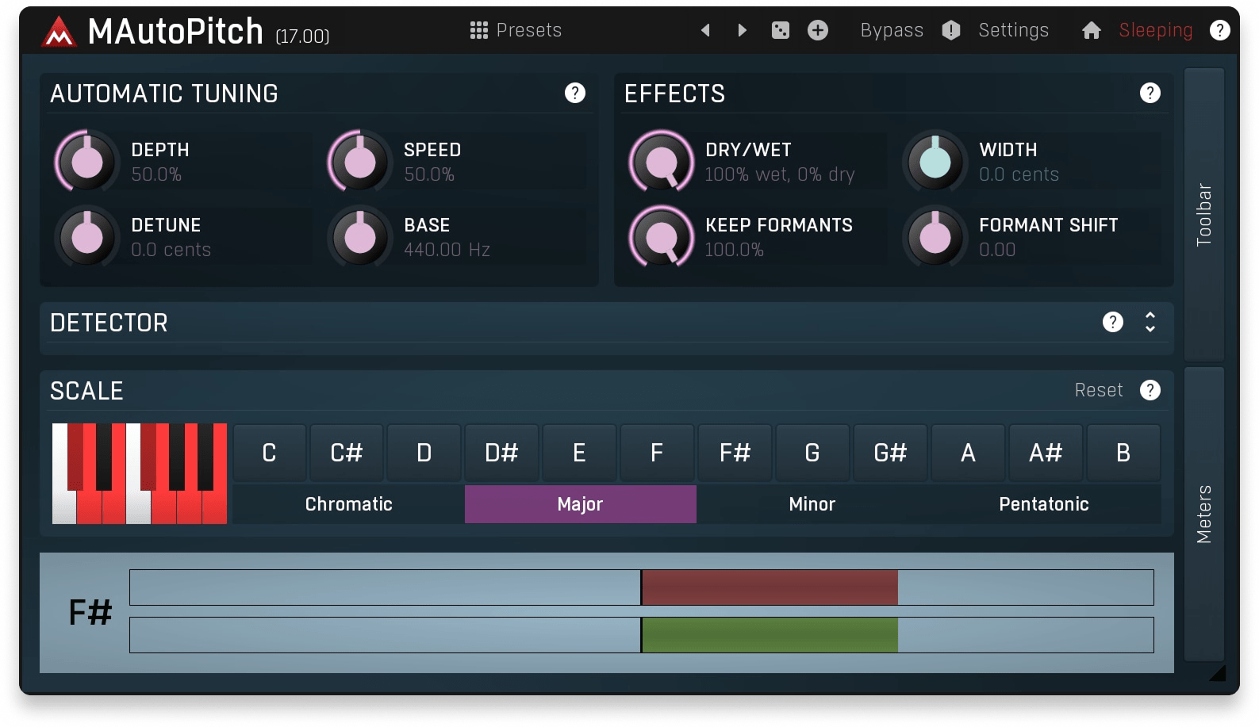Toggle the C# note button
1259x727 pixels.
coord(346,453)
